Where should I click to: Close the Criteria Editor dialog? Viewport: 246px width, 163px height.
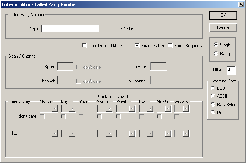240,4
